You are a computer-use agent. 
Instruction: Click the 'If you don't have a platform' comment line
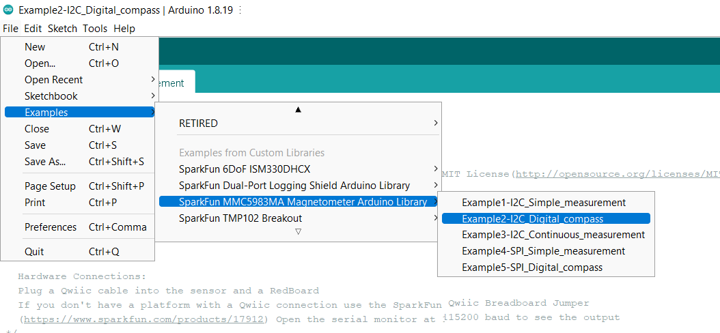[230, 305]
